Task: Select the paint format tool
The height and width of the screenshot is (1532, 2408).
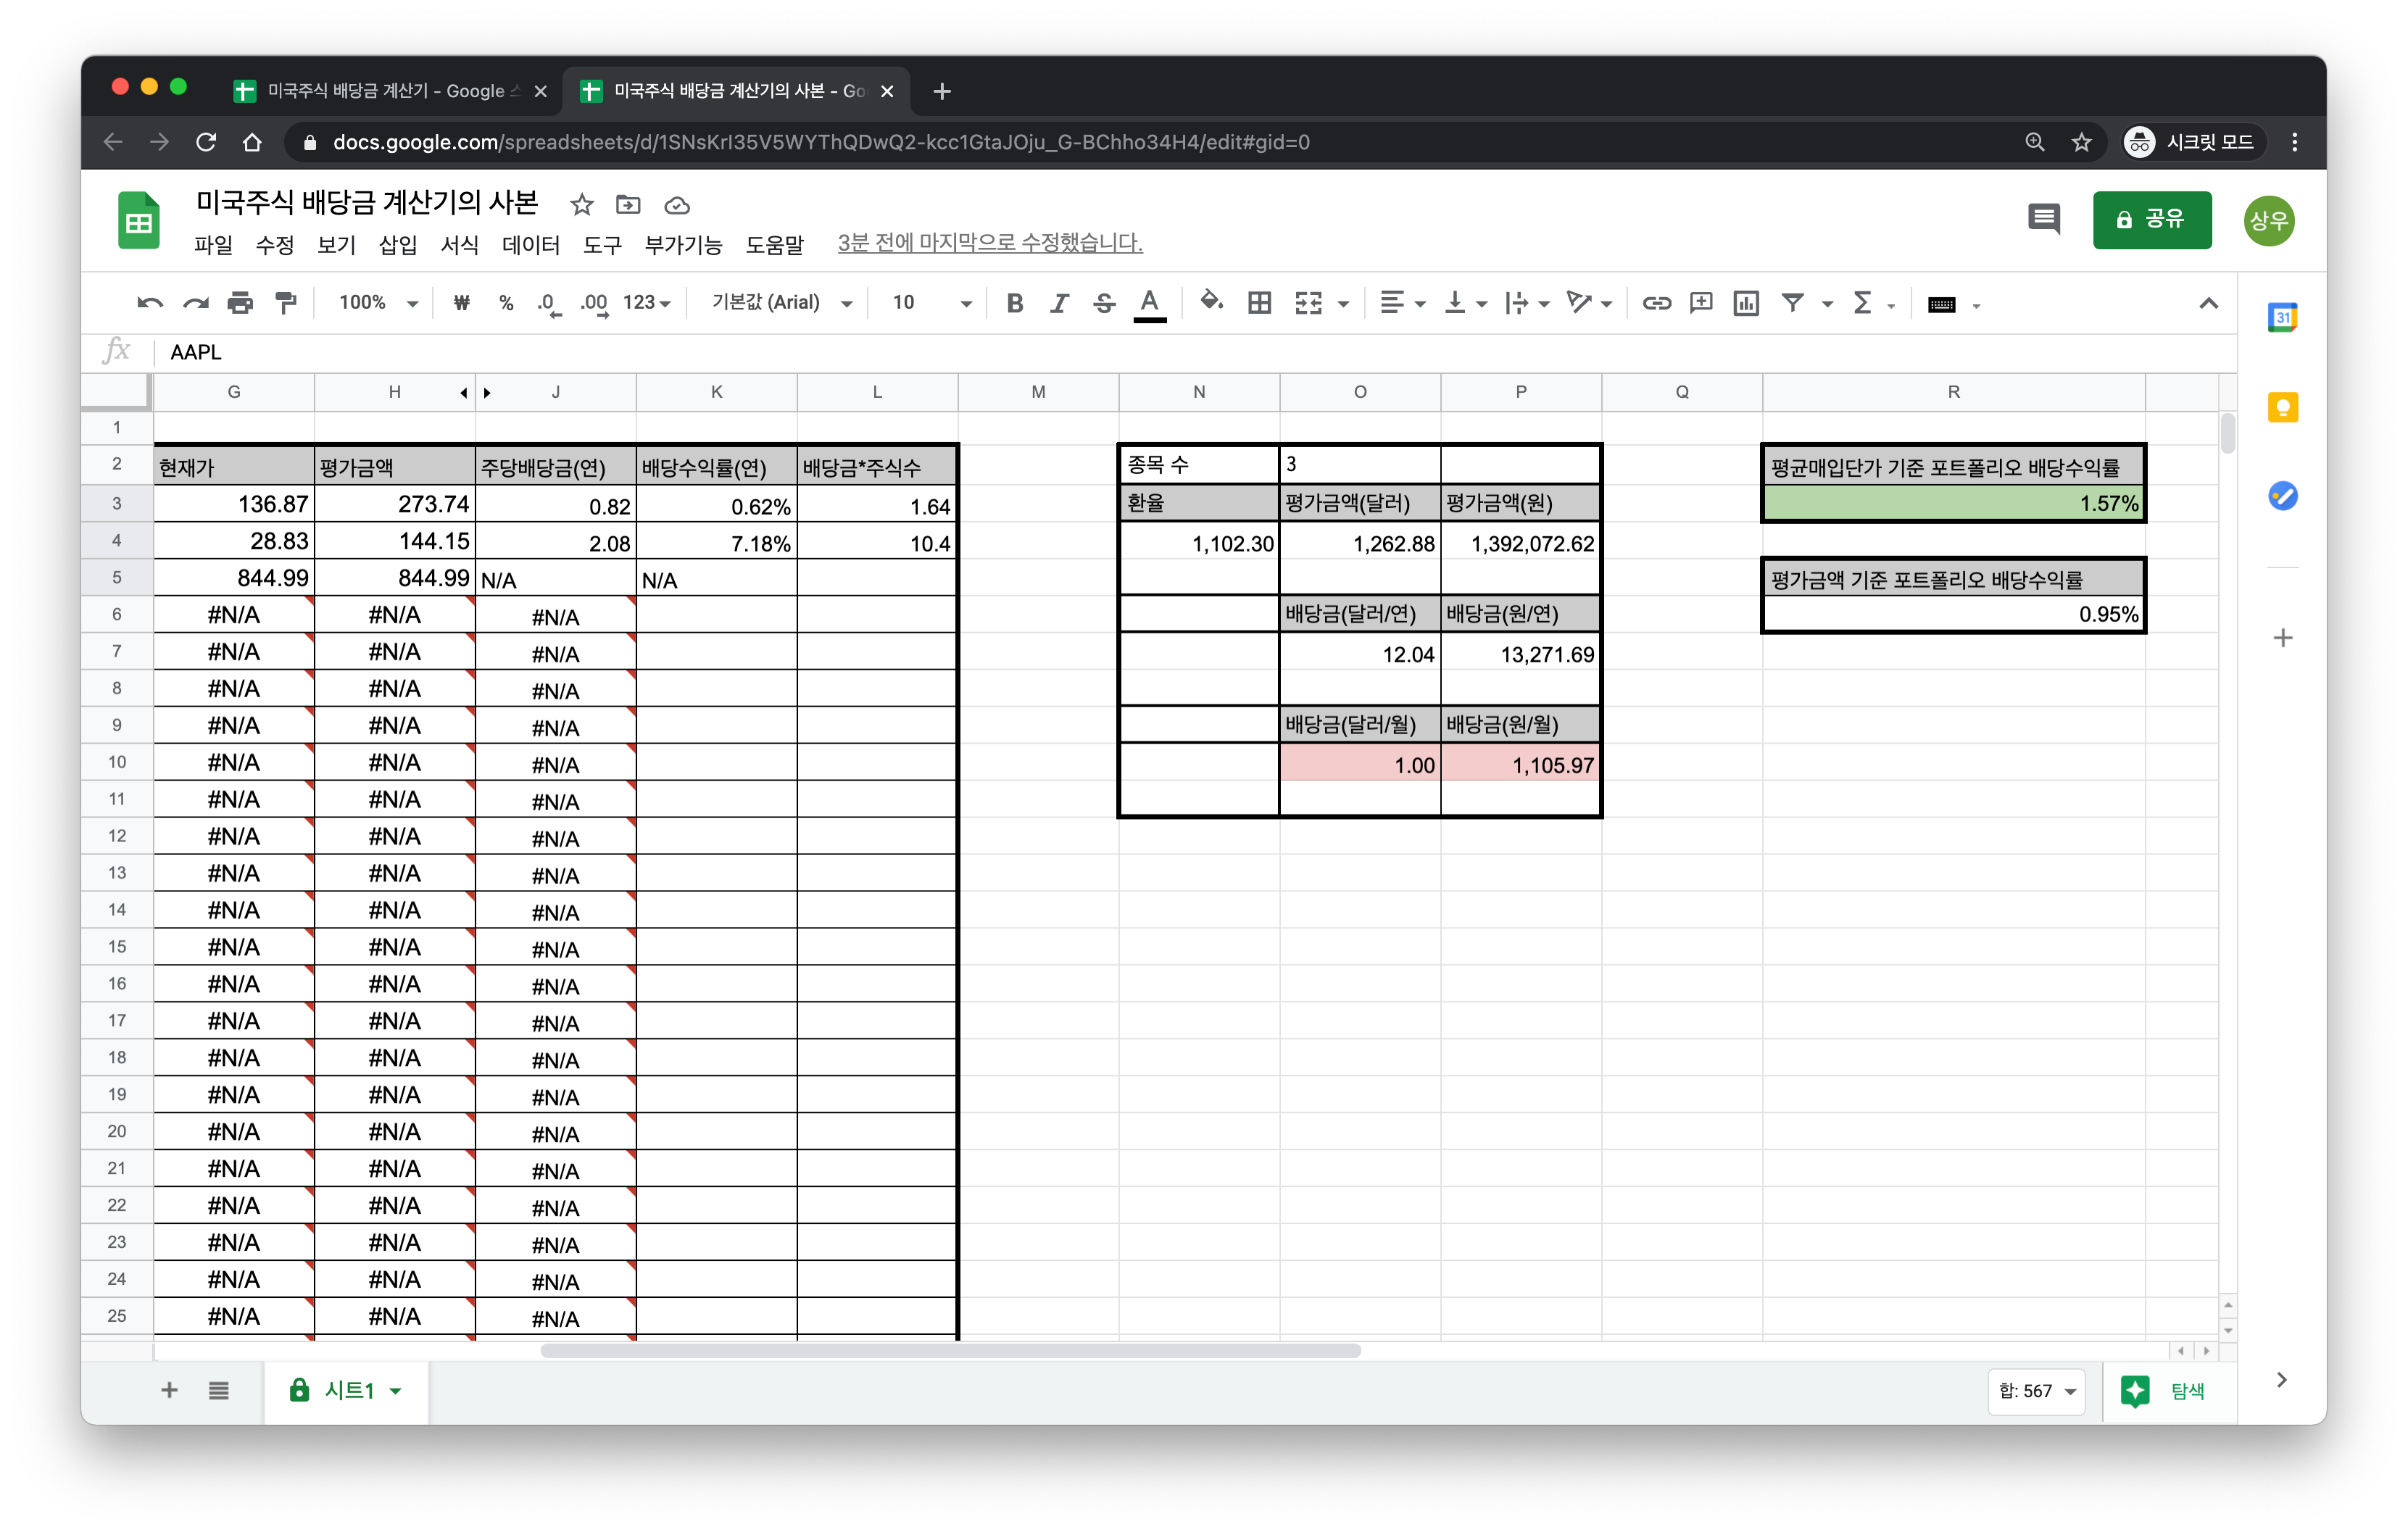Action: click(286, 303)
